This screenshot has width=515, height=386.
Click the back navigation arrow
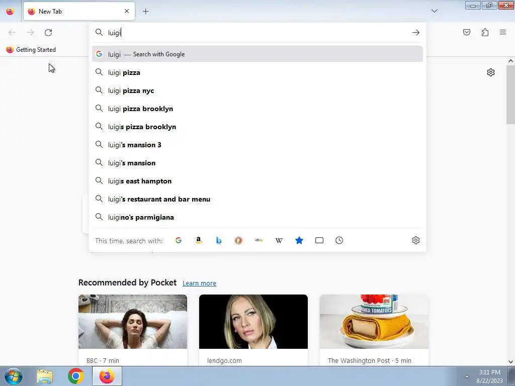(x=12, y=33)
